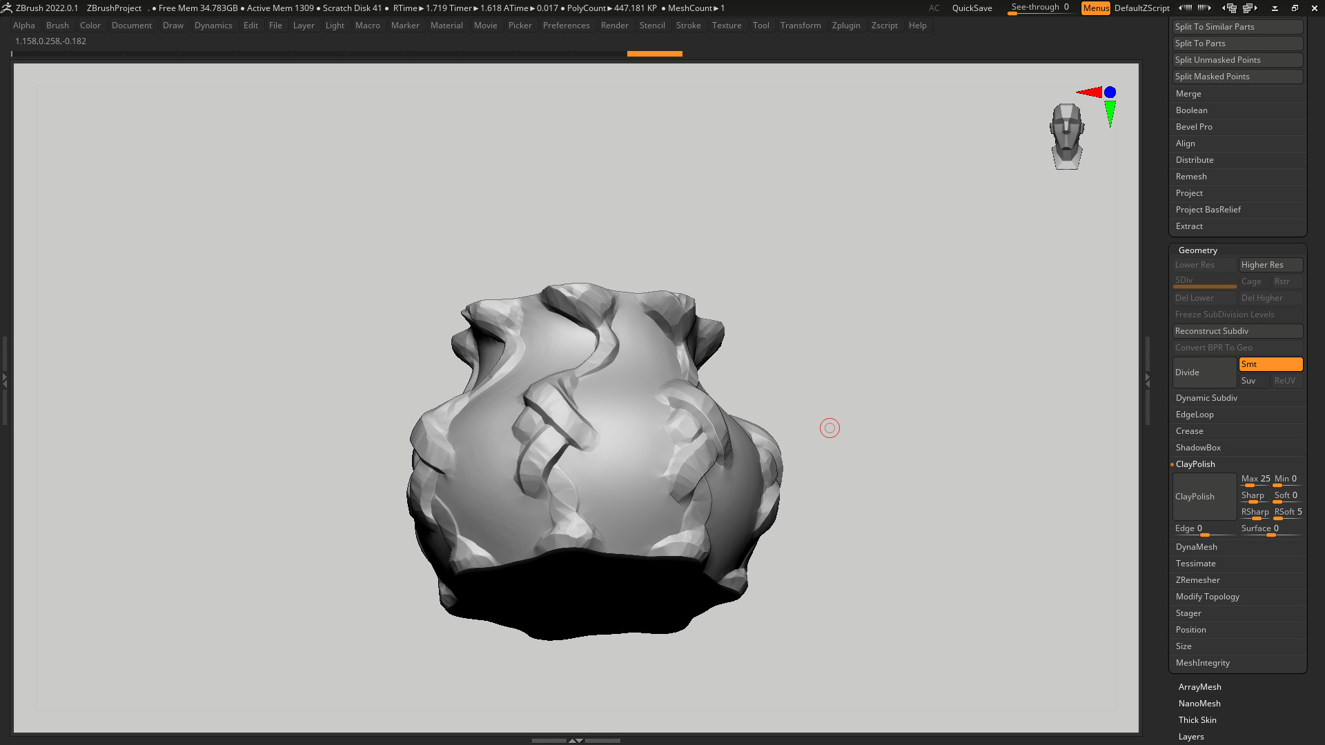Adjust the ClayPolish Edge slider
The image size is (1325, 745).
point(1204,529)
